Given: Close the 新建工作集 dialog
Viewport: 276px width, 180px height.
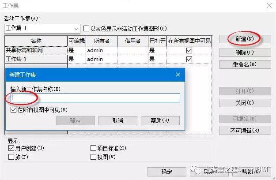Looking at the screenshot, I should (x=178, y=75).
